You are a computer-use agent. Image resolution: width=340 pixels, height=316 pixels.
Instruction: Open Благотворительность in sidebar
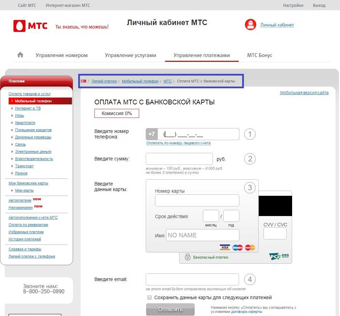pos(34,159)
